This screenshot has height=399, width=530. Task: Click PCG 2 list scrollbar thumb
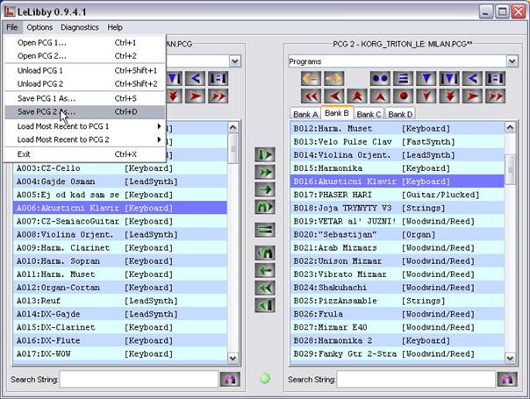point(510,169)
